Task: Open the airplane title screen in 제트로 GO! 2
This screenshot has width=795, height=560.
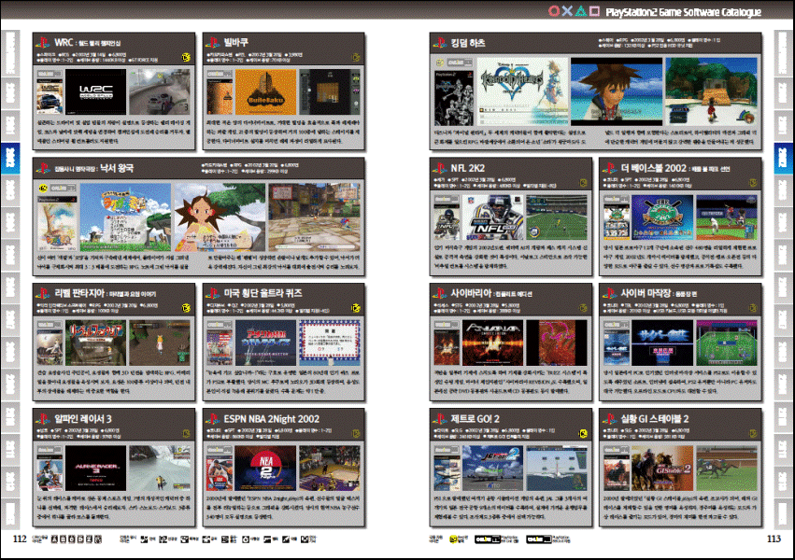Action: click(493, 468)
